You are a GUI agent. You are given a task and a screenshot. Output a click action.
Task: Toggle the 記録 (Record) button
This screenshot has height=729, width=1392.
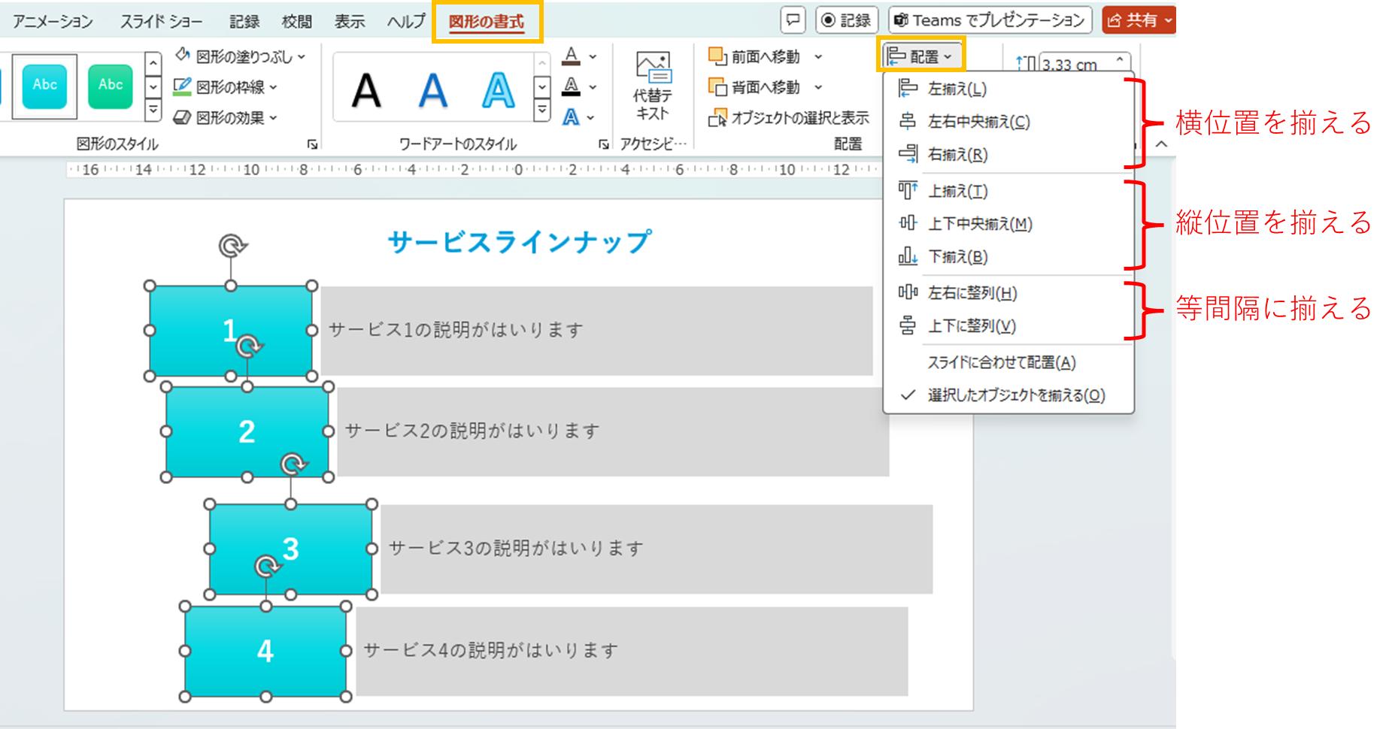[847, 20]
